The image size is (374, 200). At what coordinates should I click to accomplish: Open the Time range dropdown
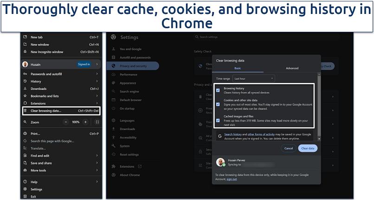click(x=253, y=79)
